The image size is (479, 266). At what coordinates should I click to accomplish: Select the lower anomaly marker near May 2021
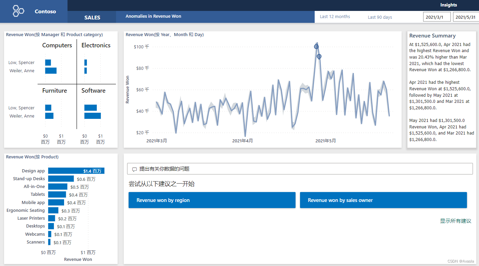pyautogui.click(x=319, y=57)
